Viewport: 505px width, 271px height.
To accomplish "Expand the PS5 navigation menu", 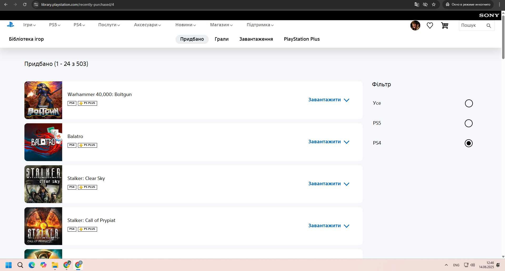I will pos(55,25).
